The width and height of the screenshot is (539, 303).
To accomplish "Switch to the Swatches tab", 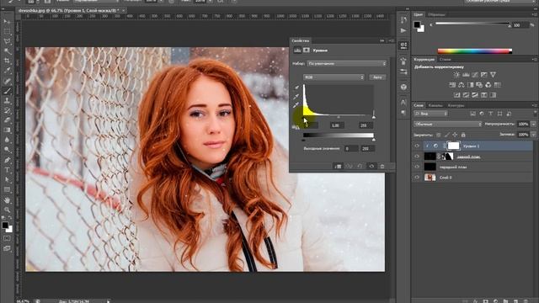I will tap(436, 14).
